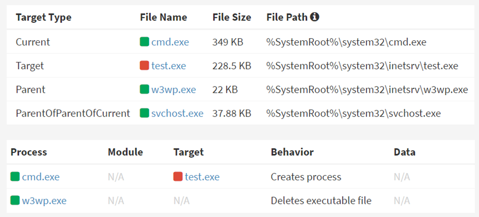Click green square beside w3wp.exe in Process column
The image size is (479, 217).
click(x=15, y=201)
